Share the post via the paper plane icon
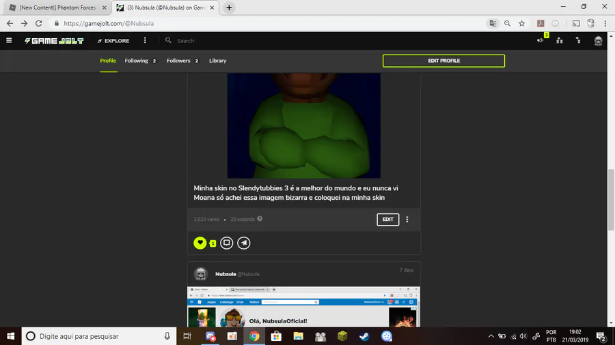The width and height of the screenshot is (615, 345). [x=243, y=243]
